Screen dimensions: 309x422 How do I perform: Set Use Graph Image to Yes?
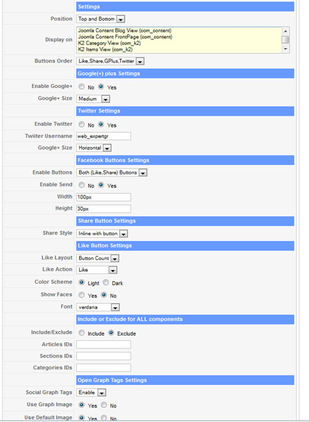tap(82, 405)
